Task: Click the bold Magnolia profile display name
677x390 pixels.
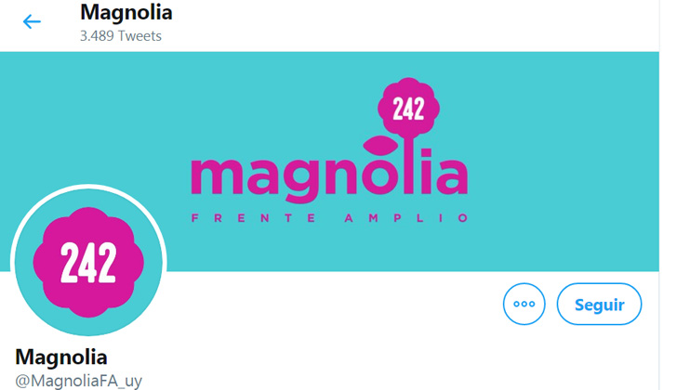Action: (61, 357)
